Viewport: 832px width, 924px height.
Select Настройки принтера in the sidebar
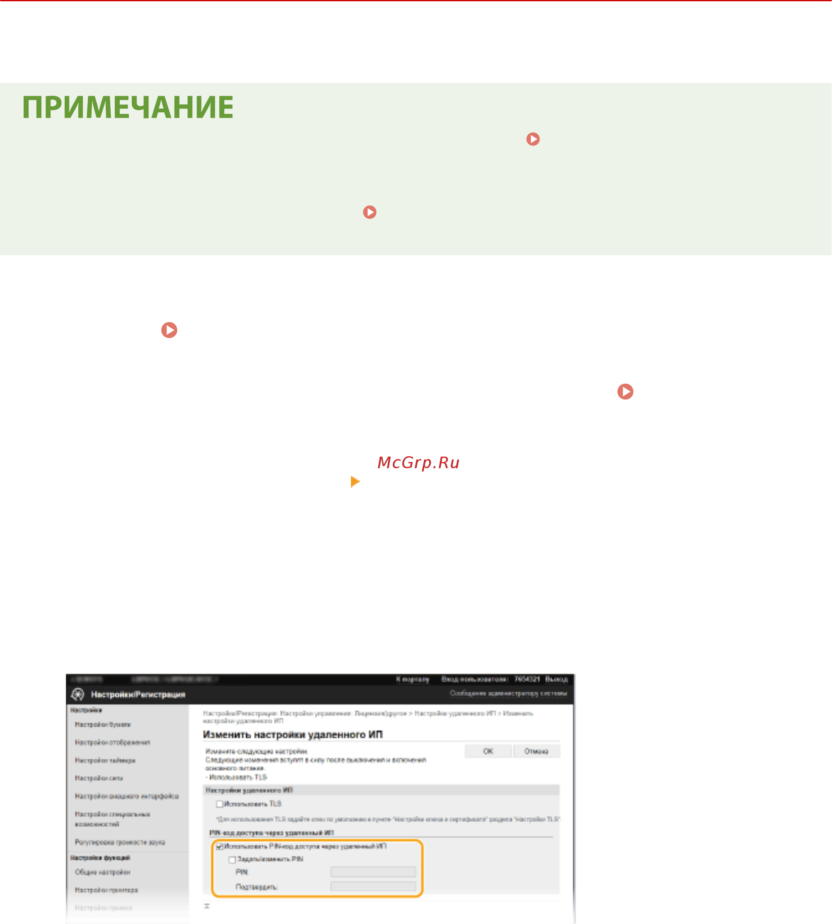click(x=106, y=890)
